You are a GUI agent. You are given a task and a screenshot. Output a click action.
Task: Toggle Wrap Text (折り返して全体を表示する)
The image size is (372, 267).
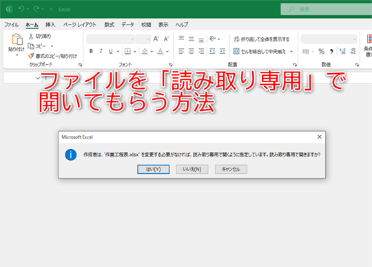pos(262,39)
